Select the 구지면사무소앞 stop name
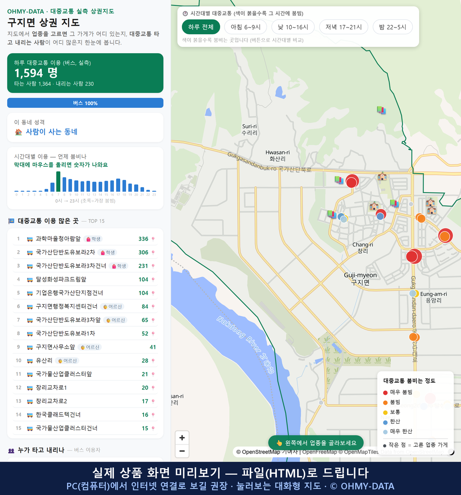This screenshot has height=495, width=461. (55, 347)
